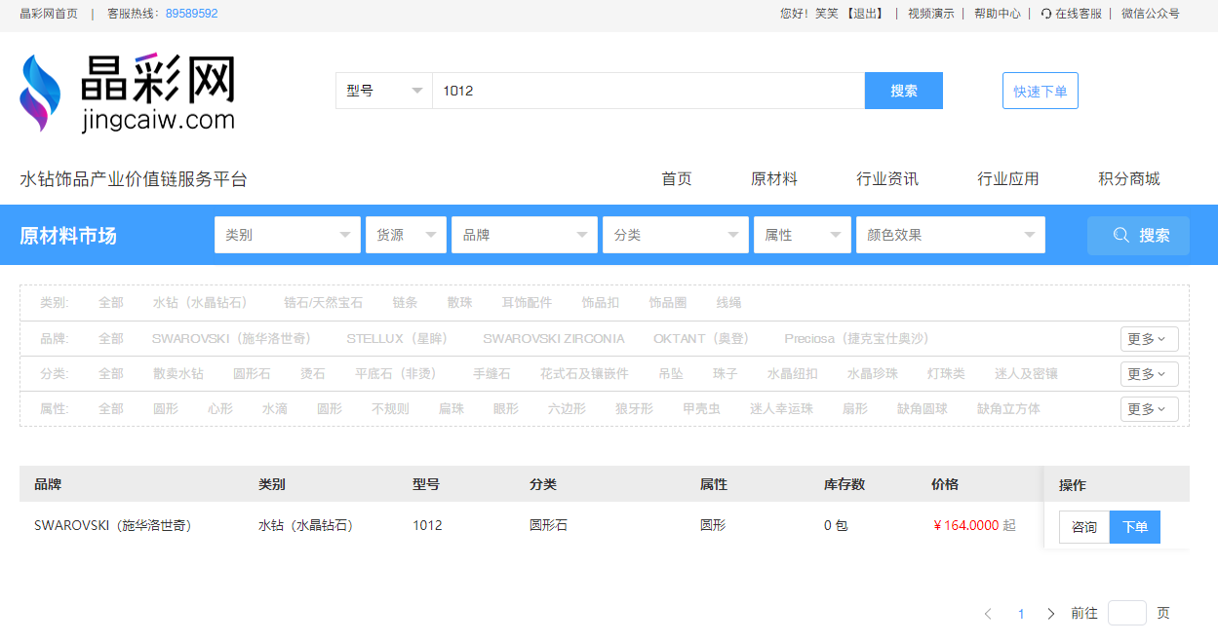Click the blue magnifier search button
This screenshot has height=644, width=1218.
tap(1137, 235)
